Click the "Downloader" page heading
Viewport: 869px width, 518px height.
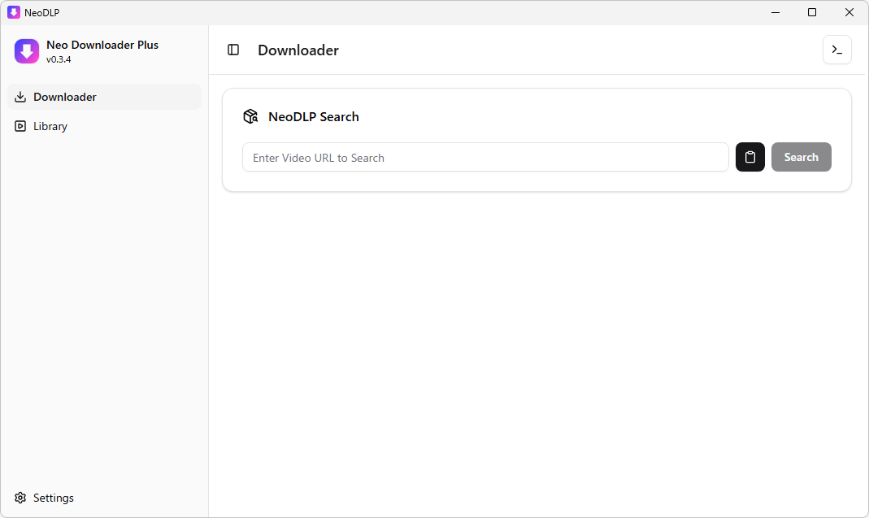tap(298, 50)
